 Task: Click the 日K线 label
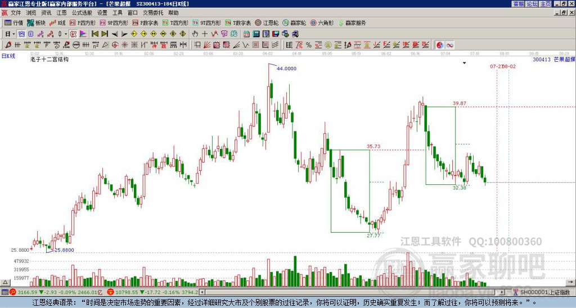[8, 56]
